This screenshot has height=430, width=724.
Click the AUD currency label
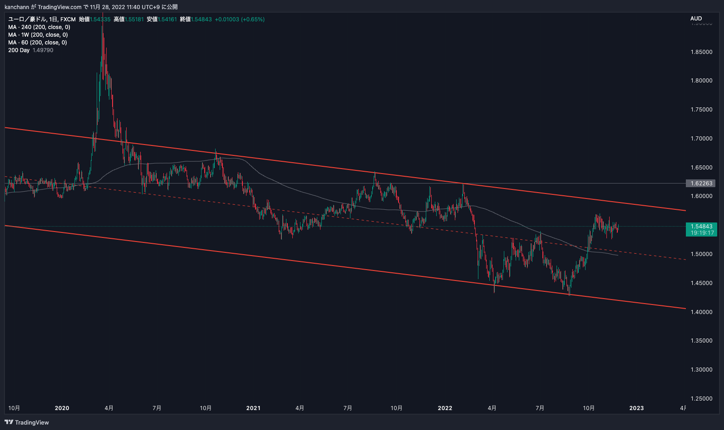696,19
